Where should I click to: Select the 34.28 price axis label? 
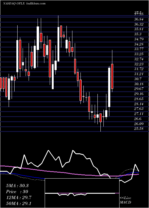[x=139, y=44]
